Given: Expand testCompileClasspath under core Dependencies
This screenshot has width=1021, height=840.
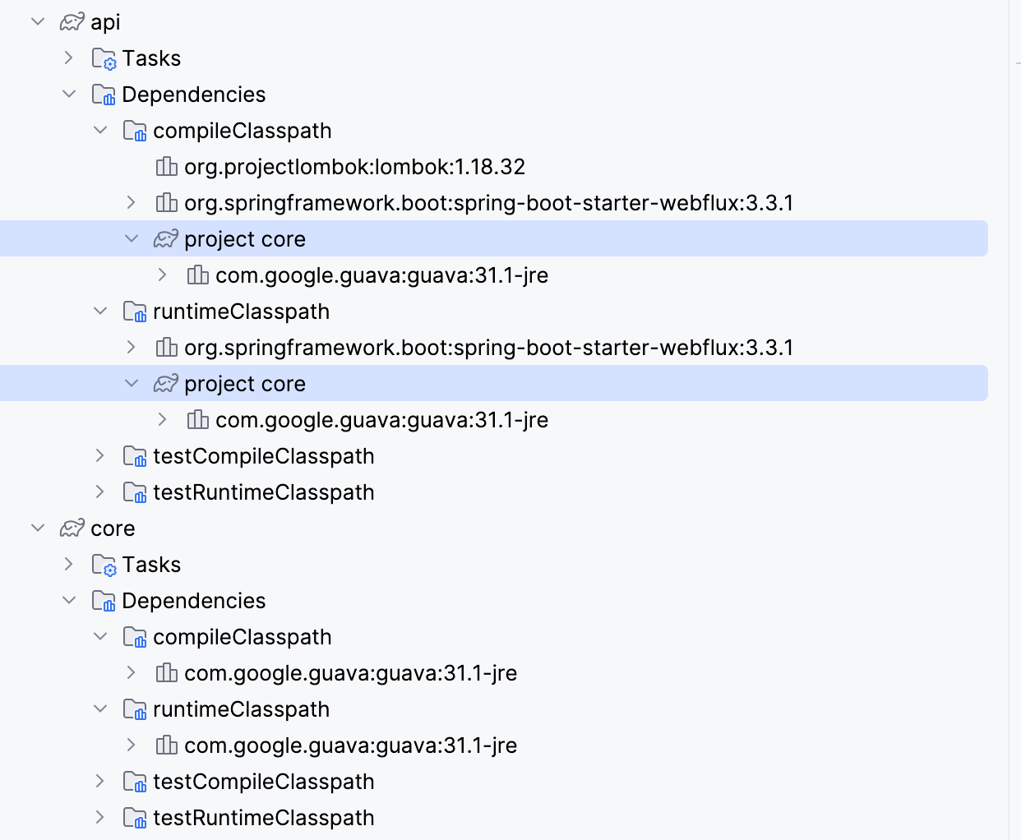Looking at the screenshot, I should [x=100, y=782].
